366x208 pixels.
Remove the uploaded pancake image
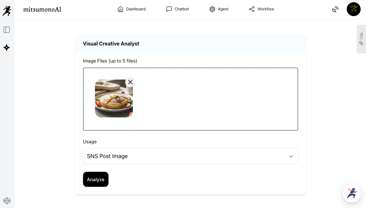coord(130,82)
